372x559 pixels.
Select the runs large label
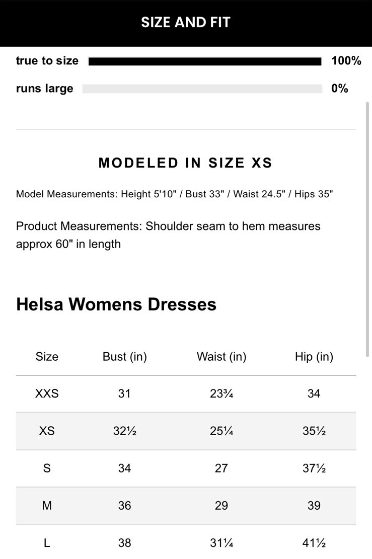pyautogui.click(x=44, y=89)
